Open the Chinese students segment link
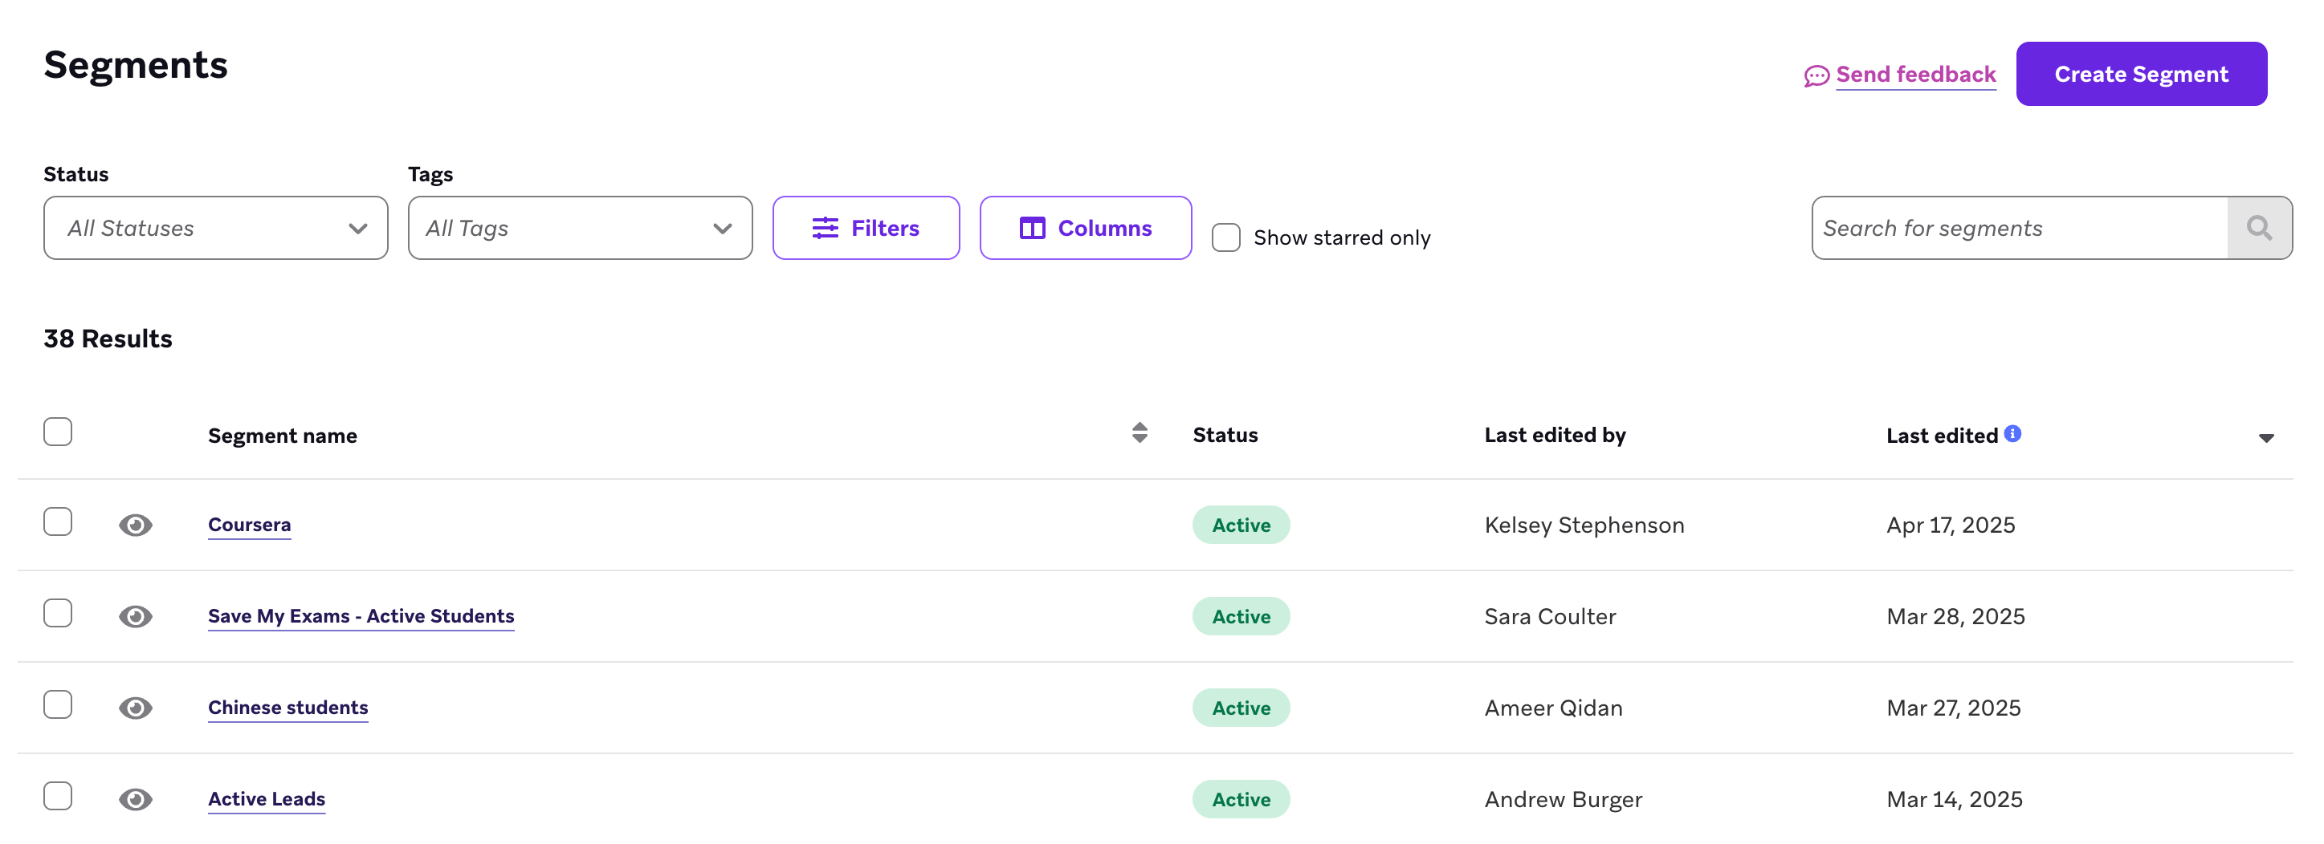The width and height of the screenshot is (2324, 844). point(287,708)
